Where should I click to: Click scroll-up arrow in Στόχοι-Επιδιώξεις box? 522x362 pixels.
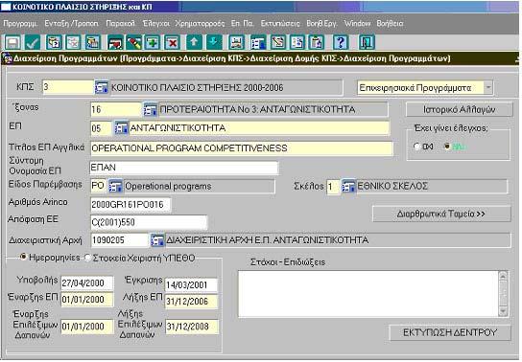coord(503,276)
